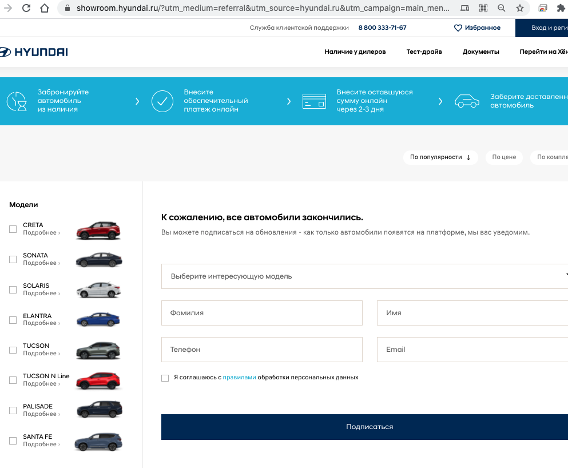Check the PALISADE model checkbox

[x=13, y=410]
